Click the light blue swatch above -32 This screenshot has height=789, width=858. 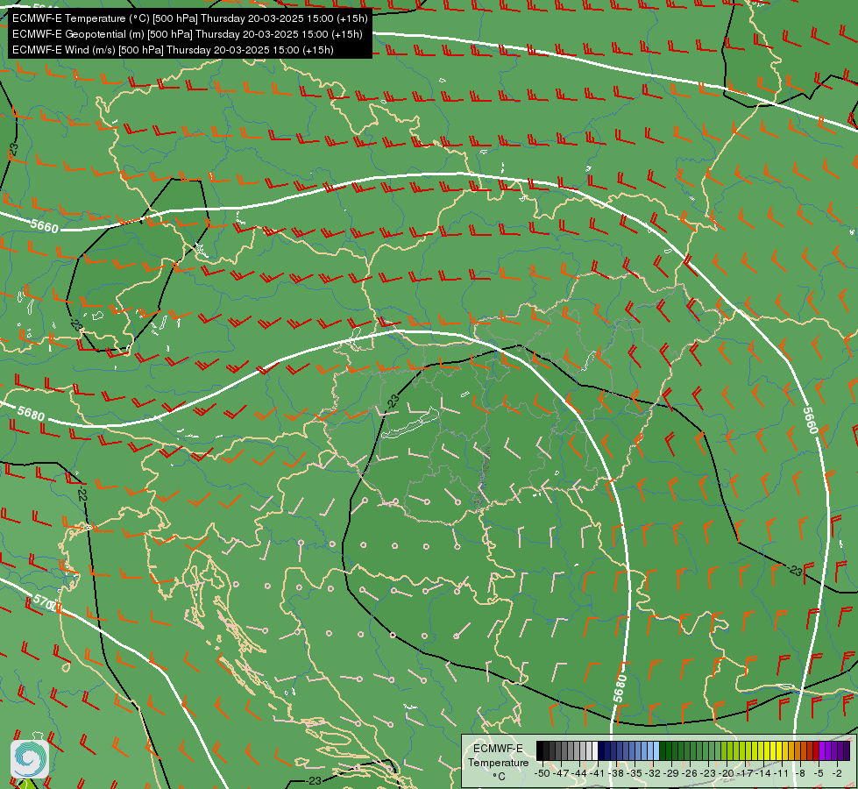click(656, 750)
